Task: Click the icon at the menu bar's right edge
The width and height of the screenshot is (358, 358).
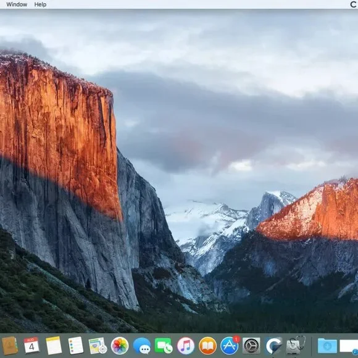Action: [354, 4]
